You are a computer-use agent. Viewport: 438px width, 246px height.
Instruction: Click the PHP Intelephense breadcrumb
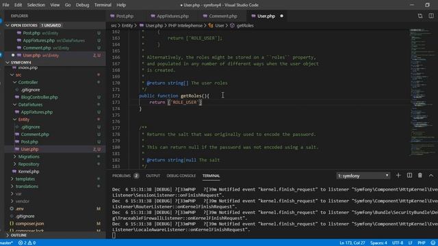[x=185, y=26]
